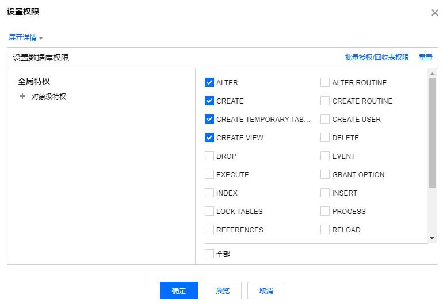The height and width of the screenshot is (306, 443).
Task: Close the 设置权限 dialog
Action: click(435, 13)
